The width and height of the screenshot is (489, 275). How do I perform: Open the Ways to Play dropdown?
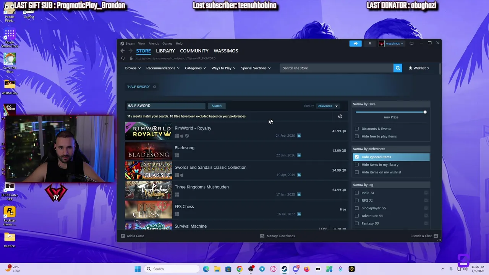point(223,68)
